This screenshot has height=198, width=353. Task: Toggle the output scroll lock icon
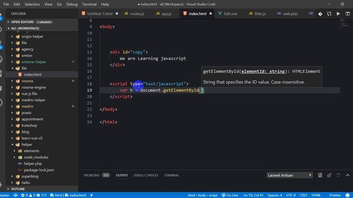pyautogui.click(x=329, y=175)
